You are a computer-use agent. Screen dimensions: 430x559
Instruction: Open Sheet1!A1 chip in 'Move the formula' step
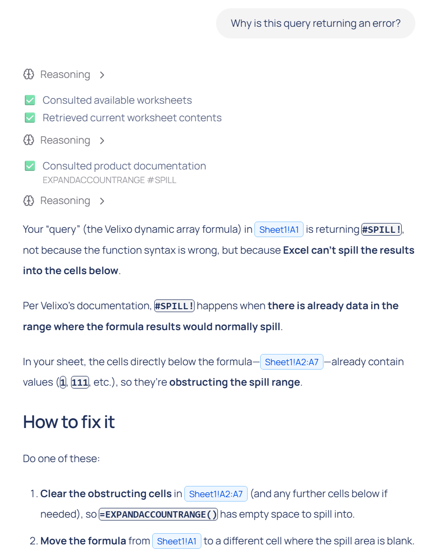click(x=177, y=541)
